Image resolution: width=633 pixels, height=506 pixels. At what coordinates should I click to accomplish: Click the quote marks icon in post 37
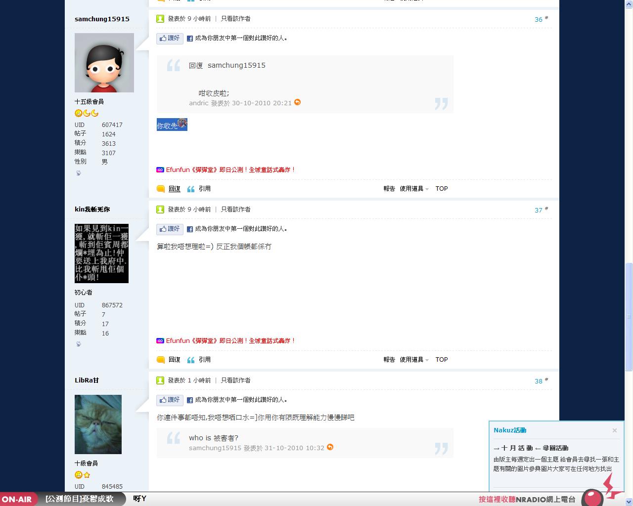191,360
